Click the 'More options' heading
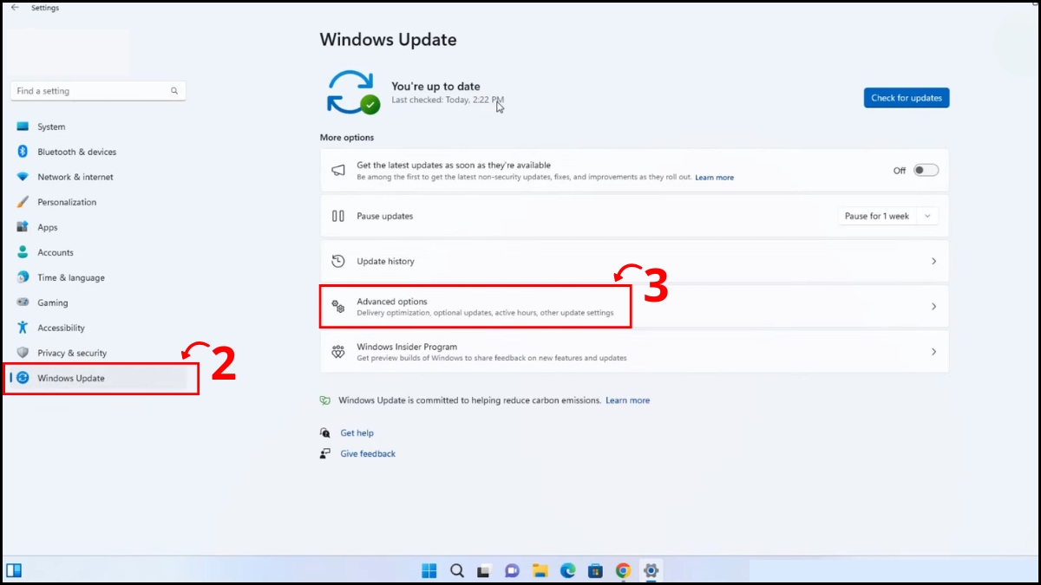 (347, 138)
